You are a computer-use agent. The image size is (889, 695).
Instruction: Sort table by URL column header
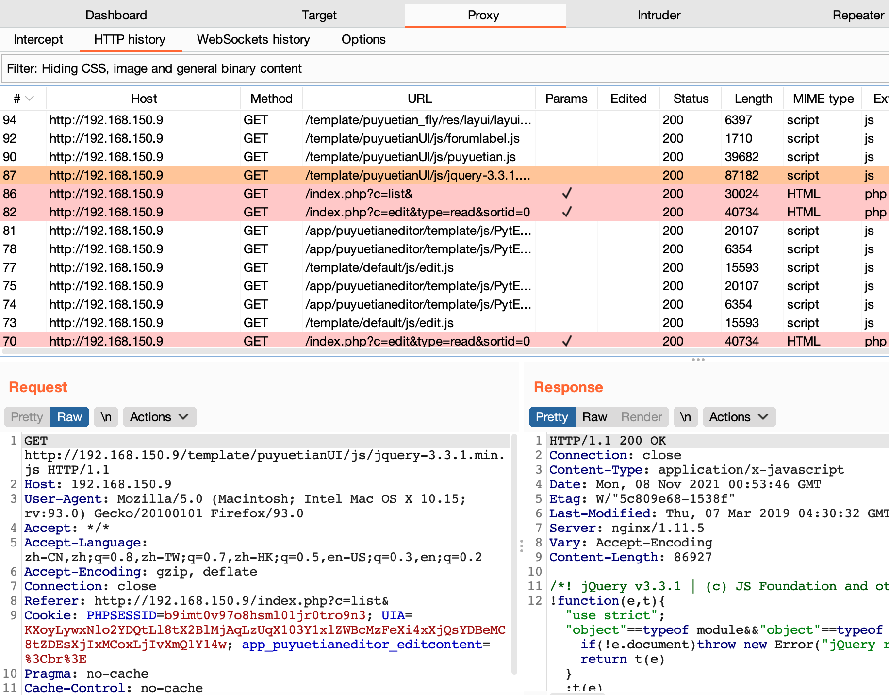(419, 99)
